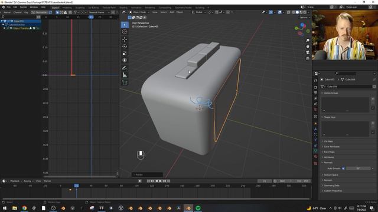Toggle show gizmo button in viewport header
Screen dimensions: 378x212
coord(271,12)
